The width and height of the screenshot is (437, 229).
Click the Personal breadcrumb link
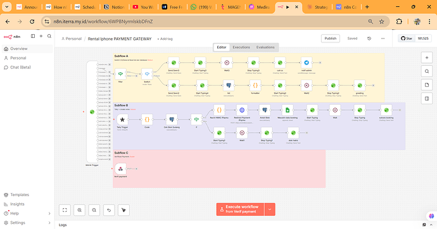coord(72,39)
